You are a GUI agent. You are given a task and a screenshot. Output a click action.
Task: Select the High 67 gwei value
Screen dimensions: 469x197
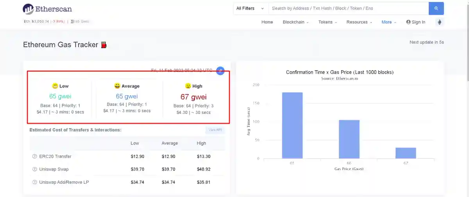click(x=193, y=97)
